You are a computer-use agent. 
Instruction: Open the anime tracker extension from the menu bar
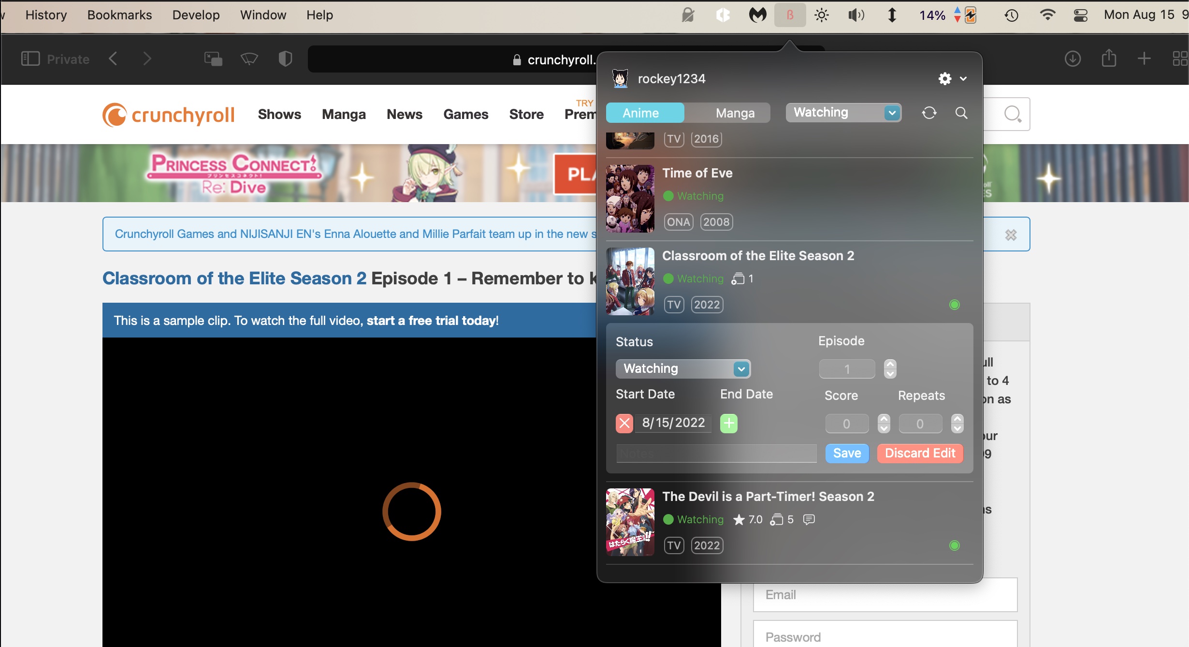tap(789, 15)
